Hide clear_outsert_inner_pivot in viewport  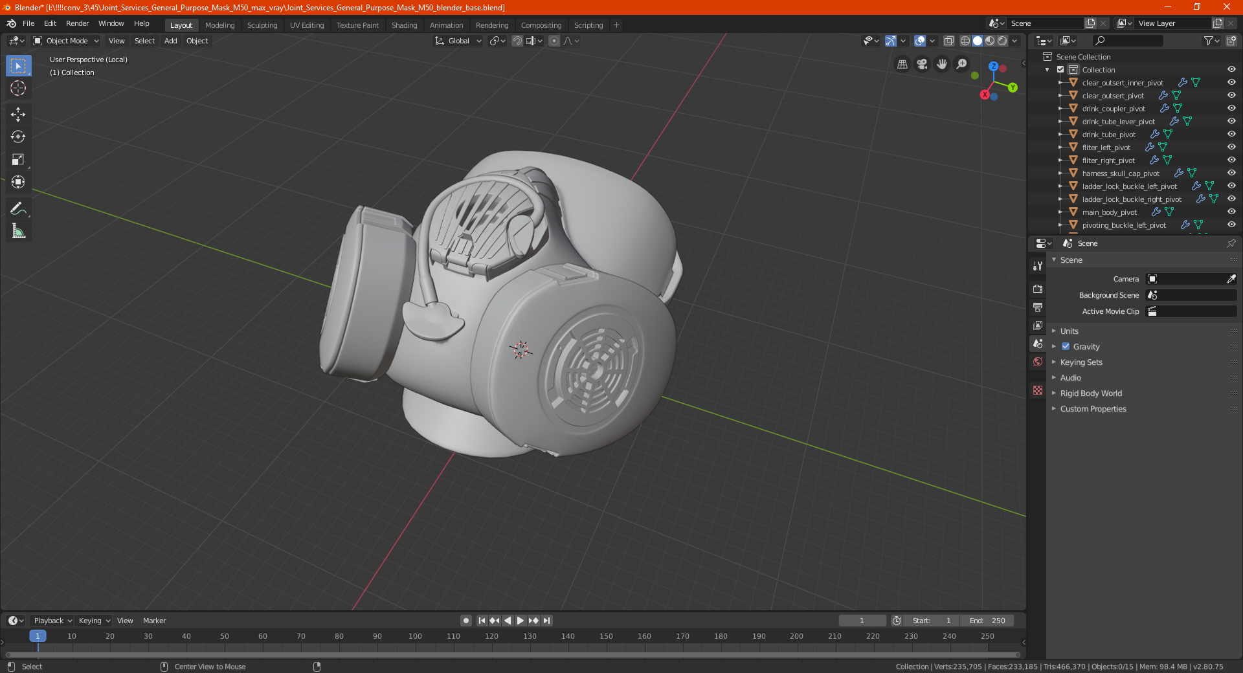[x=1231, y=83]
